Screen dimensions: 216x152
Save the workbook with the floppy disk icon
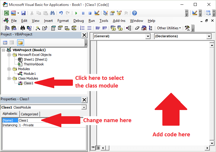point(23,13)
